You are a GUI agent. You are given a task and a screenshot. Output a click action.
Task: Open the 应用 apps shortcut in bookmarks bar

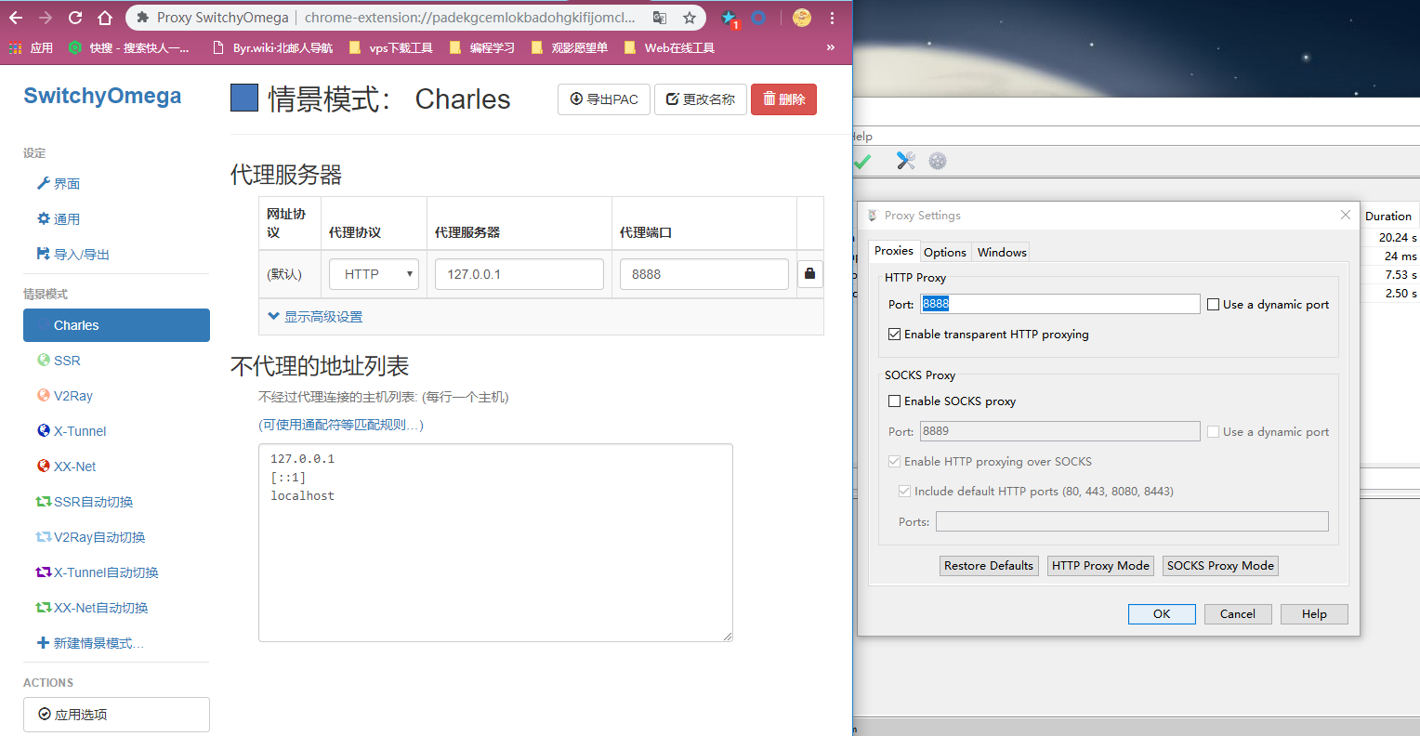click(x=31, y=47)
